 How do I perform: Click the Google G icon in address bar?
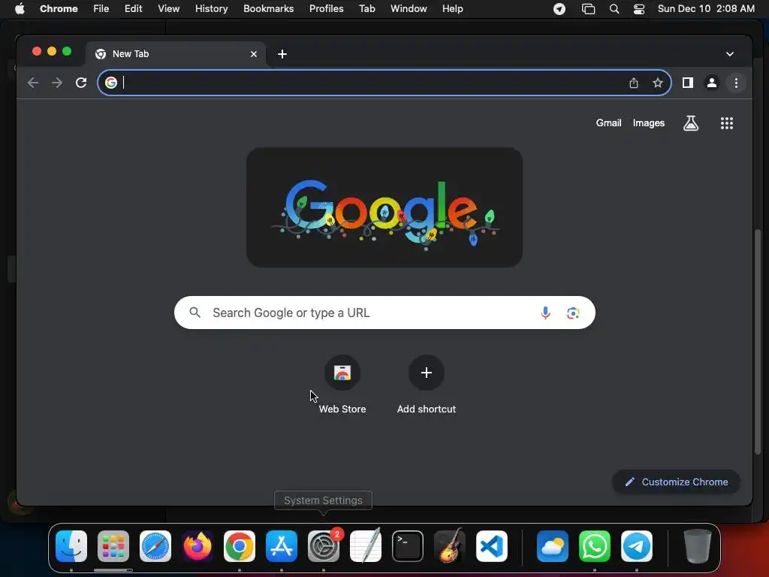(x=111, y=83)
